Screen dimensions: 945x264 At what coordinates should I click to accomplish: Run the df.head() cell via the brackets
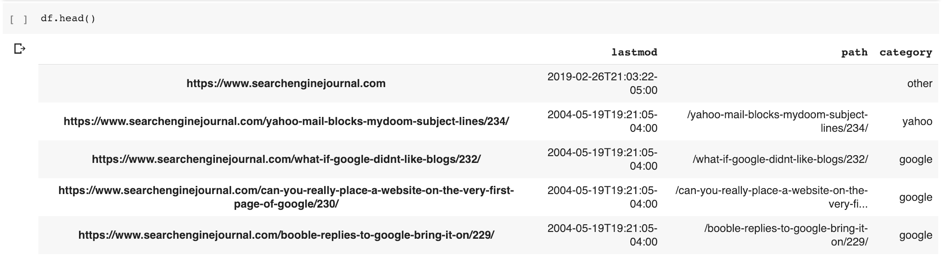(x=19, y=19)
